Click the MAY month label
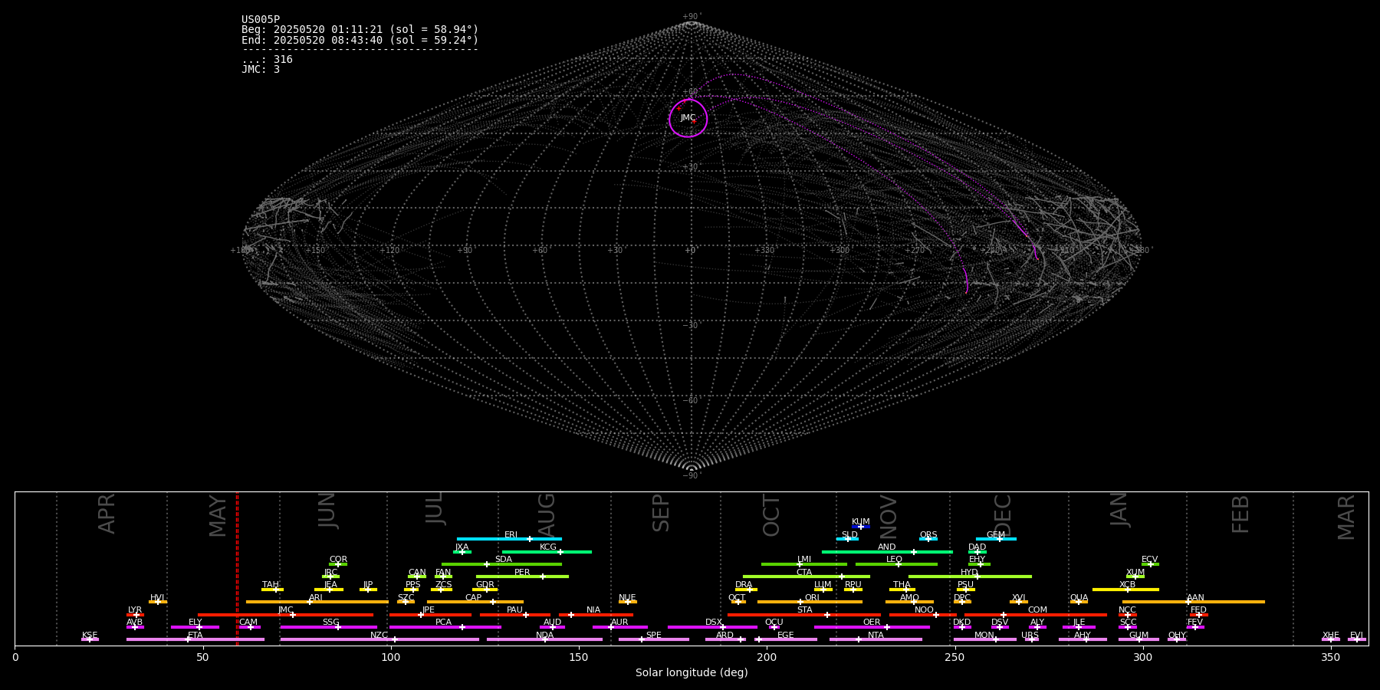The width and height of the screenshot is (1380, 690). tap(219, 515)
